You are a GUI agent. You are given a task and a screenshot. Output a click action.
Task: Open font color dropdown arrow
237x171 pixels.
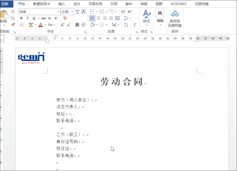pos(45,25)
